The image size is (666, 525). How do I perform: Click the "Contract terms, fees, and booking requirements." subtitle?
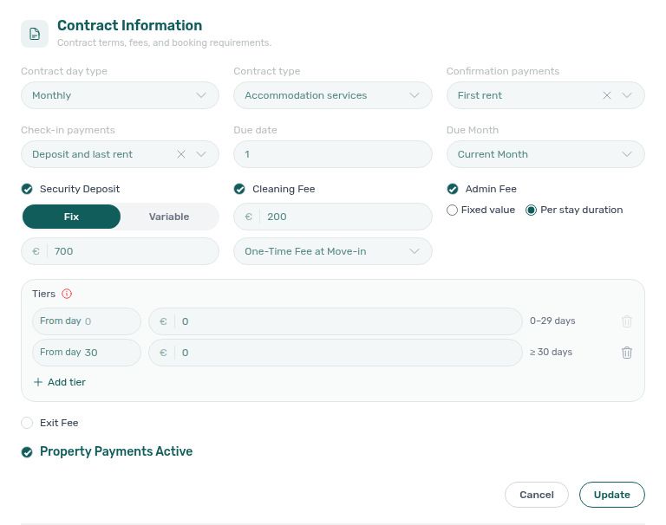pyautogui.click(x=165, y=42)
